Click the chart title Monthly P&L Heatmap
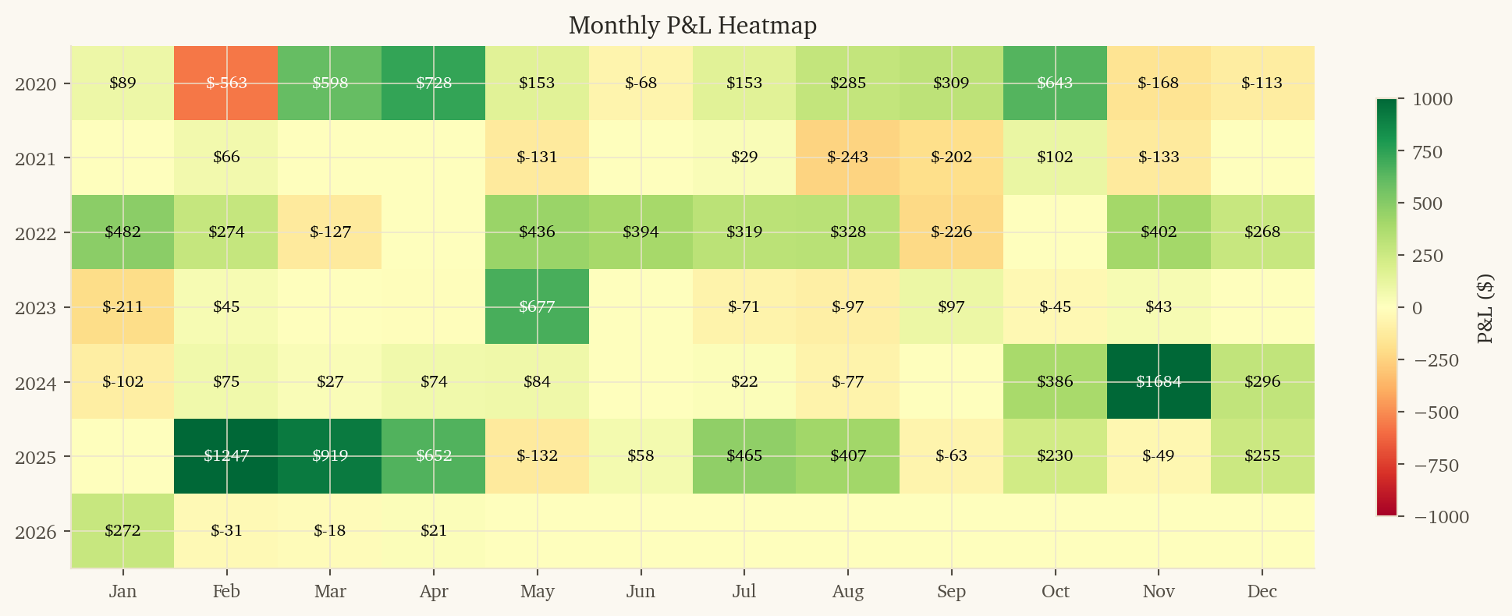The image size is (1512, 616). tap(692, 26)
